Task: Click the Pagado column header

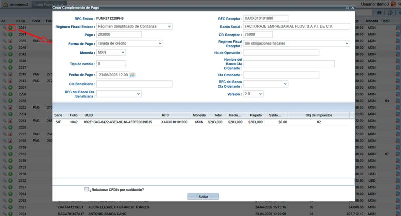Action: (x=256, y=115)
